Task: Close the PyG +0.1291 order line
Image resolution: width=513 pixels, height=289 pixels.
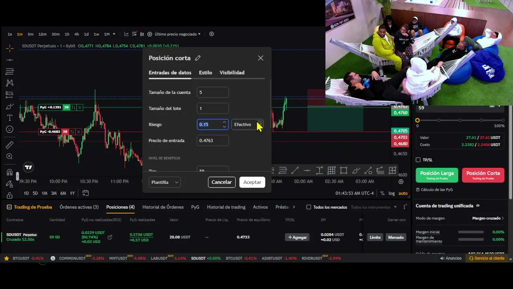Action: 80,107
